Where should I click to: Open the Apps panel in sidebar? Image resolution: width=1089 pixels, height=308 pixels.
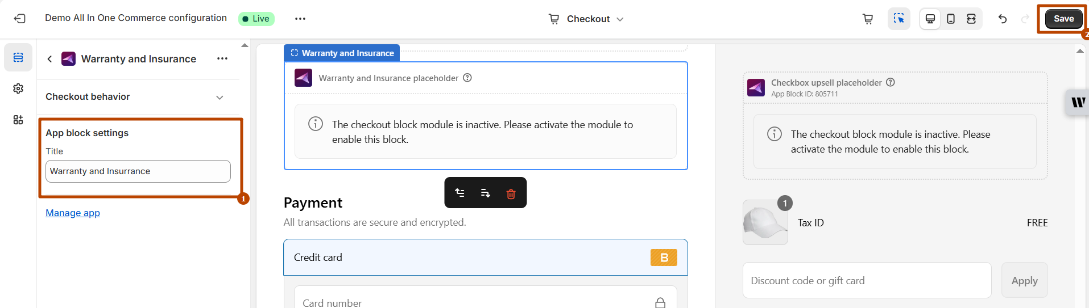[18, 120]
